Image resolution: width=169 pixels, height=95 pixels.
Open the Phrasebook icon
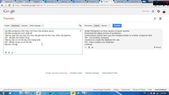[x=160, y=18]
